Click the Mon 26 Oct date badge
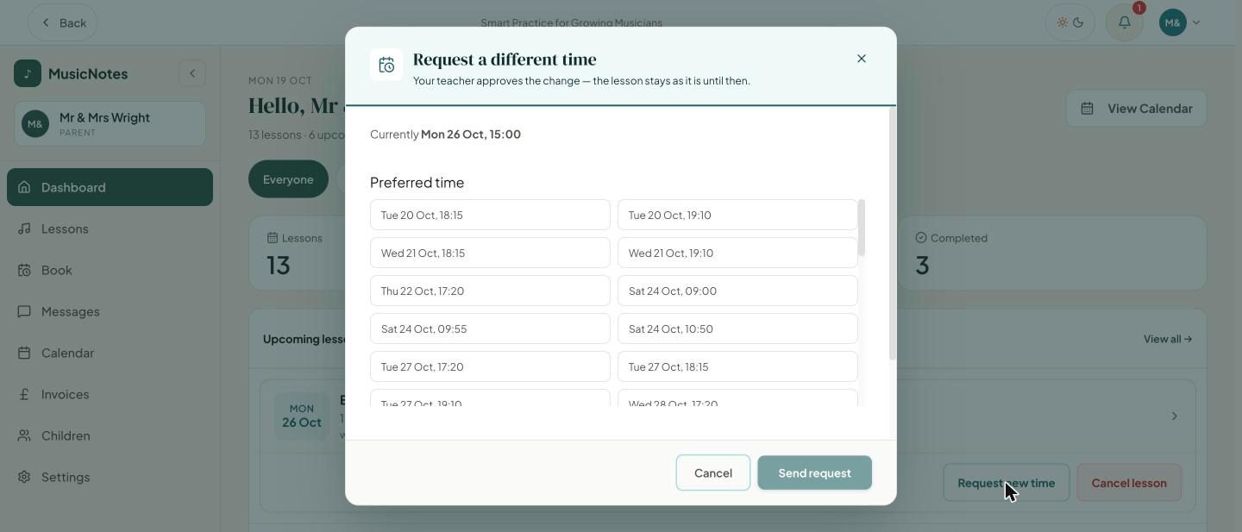1242x532 pixels. pos(301,416)
